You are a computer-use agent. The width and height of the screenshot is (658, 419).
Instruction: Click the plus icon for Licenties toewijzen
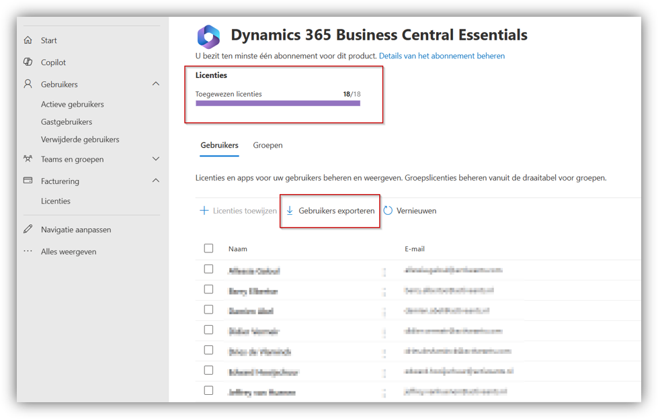pos(204,211)
